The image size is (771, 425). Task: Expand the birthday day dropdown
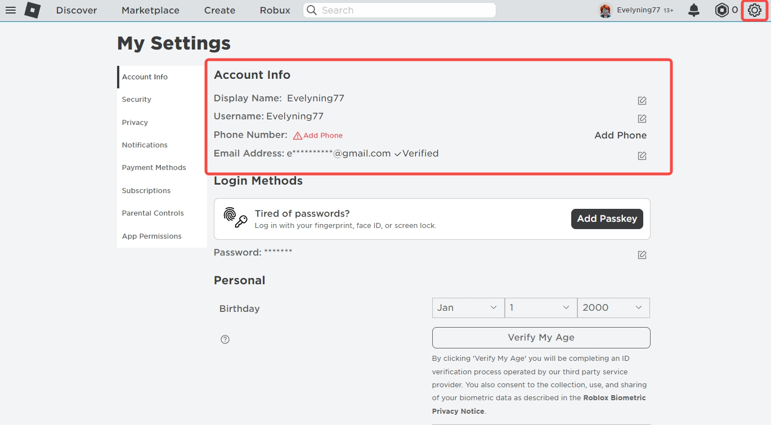(540, 308)
